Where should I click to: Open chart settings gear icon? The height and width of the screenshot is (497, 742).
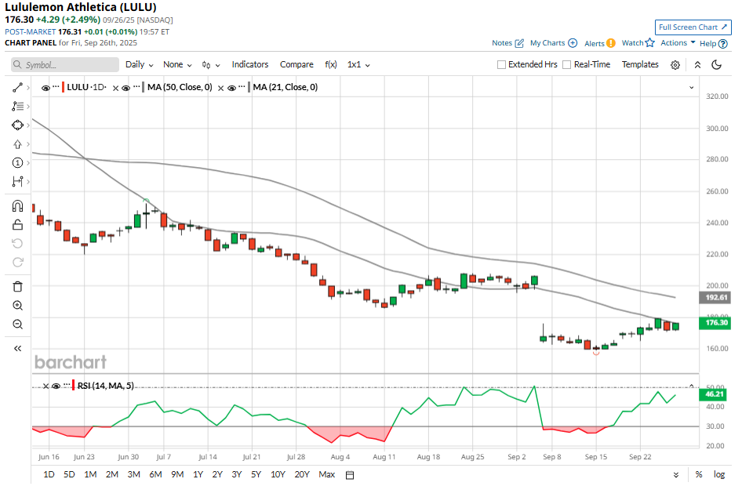pyautogui.click(x=675, y=65)
